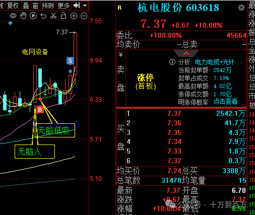The height and width of the screenshot is (215, 255).
Task: Open settings gear beside stock name
Action: coord(241,8)
